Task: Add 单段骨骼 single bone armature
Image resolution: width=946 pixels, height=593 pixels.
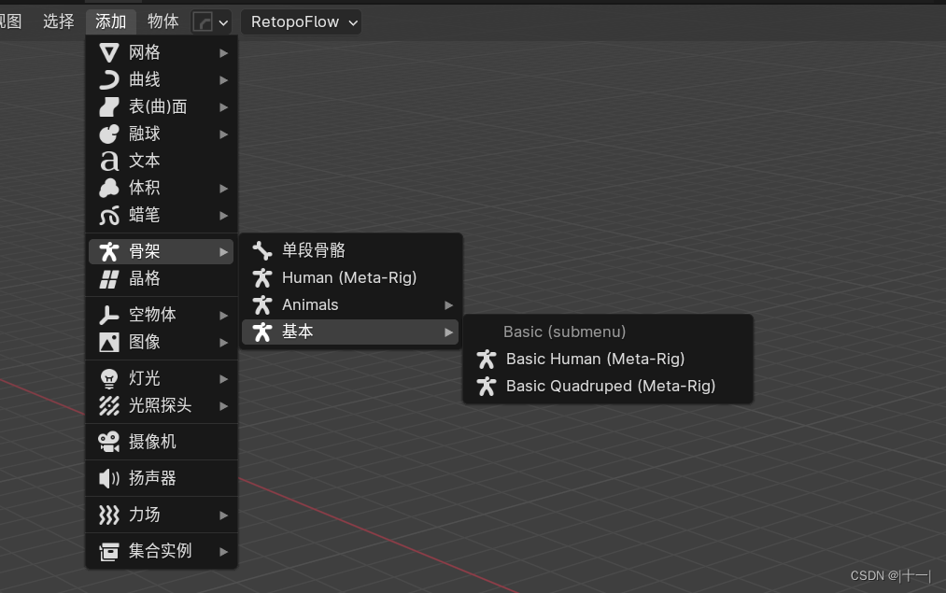Action: pyautogui.click(x=350, y=250)
